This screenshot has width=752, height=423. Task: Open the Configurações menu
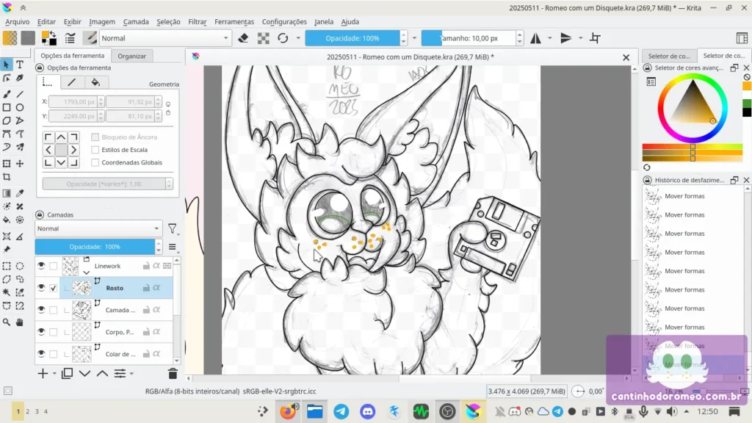pyautogui.click(x=284, y=21)
